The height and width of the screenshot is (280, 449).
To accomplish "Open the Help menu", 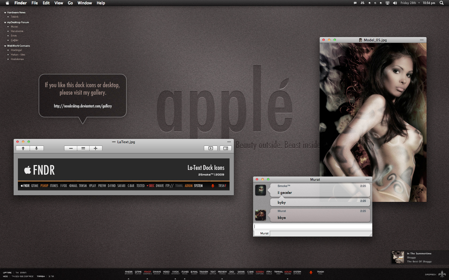I will tap(101, 3).
